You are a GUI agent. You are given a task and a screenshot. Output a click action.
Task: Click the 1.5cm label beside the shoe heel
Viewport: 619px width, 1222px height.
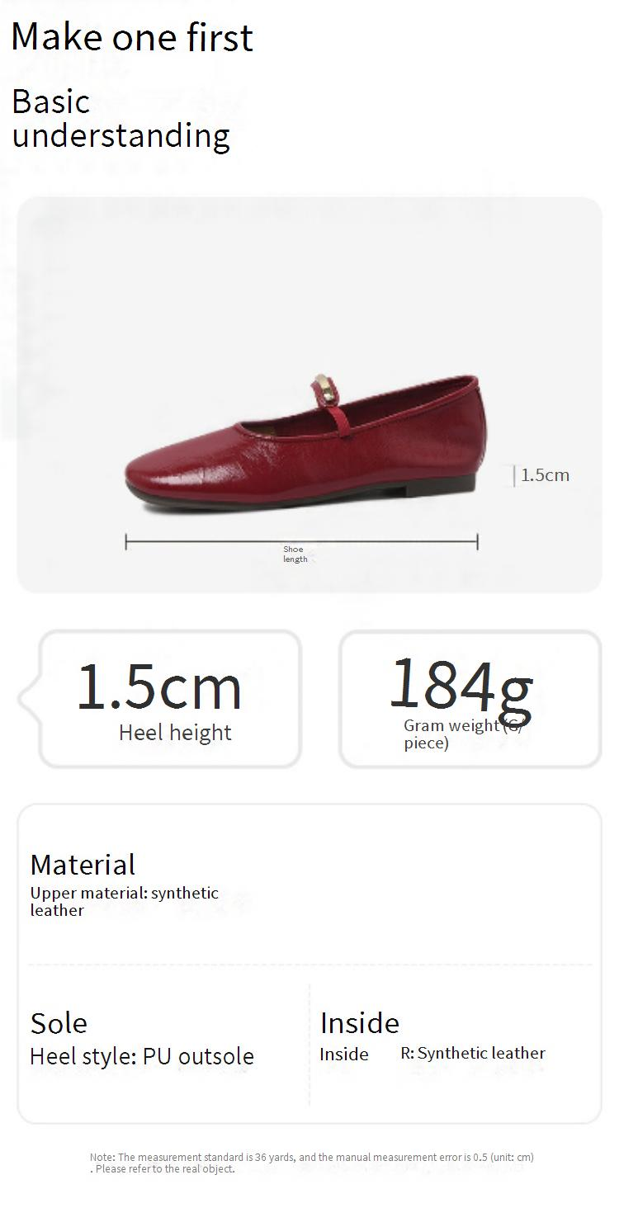546,474
